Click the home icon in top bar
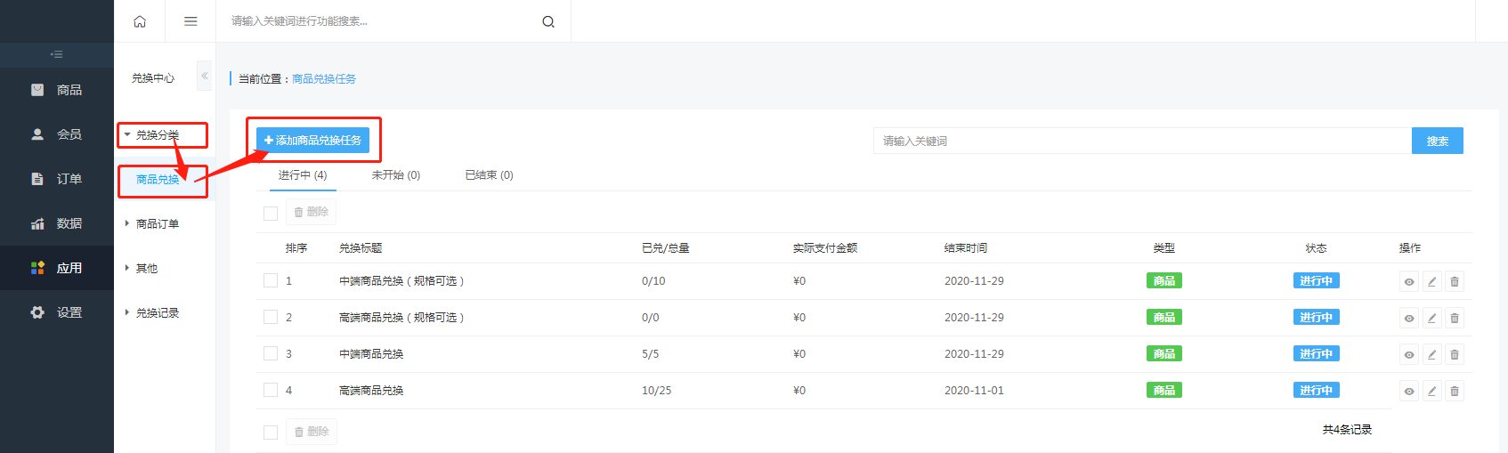This screenshot has width=1508, height=453. coord(140,21)
